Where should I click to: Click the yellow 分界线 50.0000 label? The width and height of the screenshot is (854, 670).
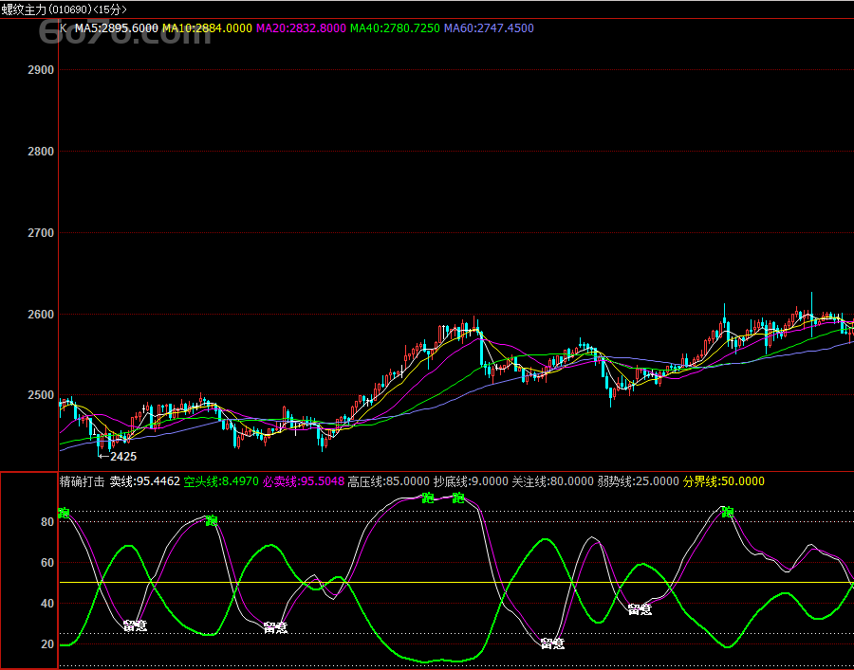[723, 481]
